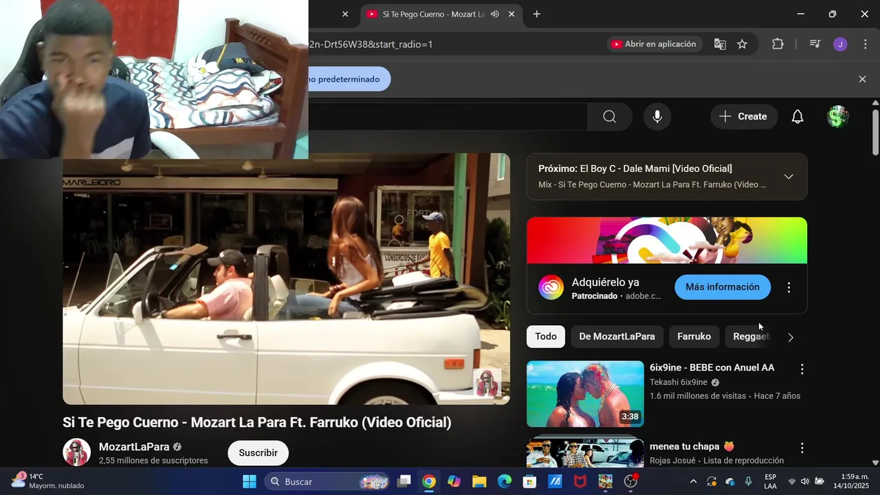Go to the Tekashi 6ix9ine channel

(x=679, y=382)
